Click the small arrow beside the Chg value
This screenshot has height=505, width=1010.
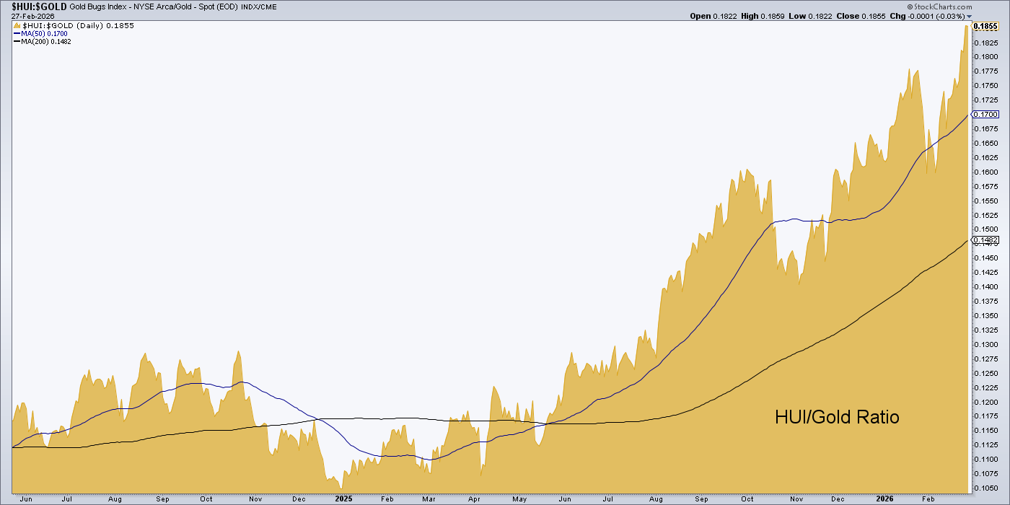coord(970,16)
